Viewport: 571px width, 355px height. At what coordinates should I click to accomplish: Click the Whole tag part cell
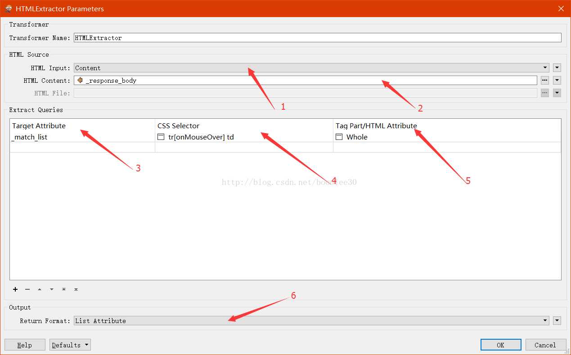(x=447, y=137)
